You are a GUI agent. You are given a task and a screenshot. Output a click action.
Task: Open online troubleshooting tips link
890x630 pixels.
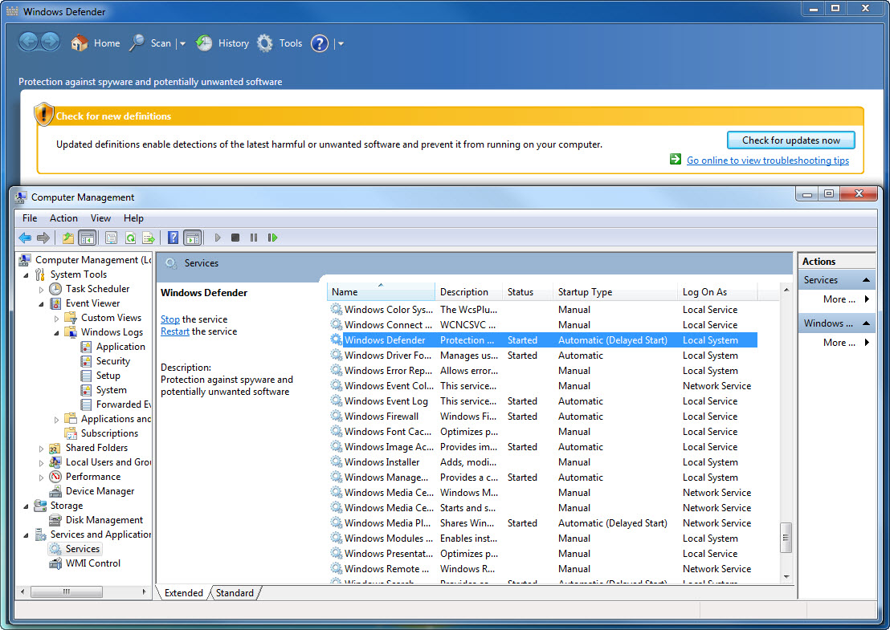pyautogui.click(x=767, y=161)
